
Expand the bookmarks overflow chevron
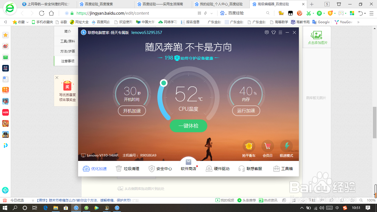tap(358, 22)
